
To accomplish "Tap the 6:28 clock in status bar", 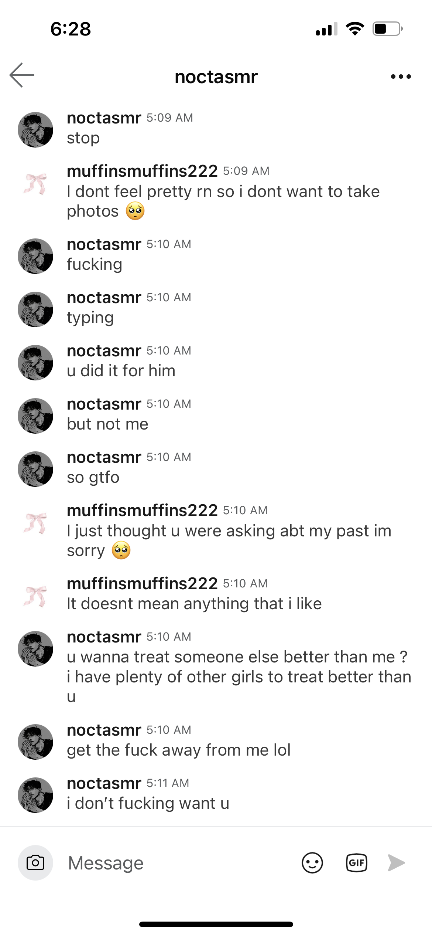I will point(71,29).
